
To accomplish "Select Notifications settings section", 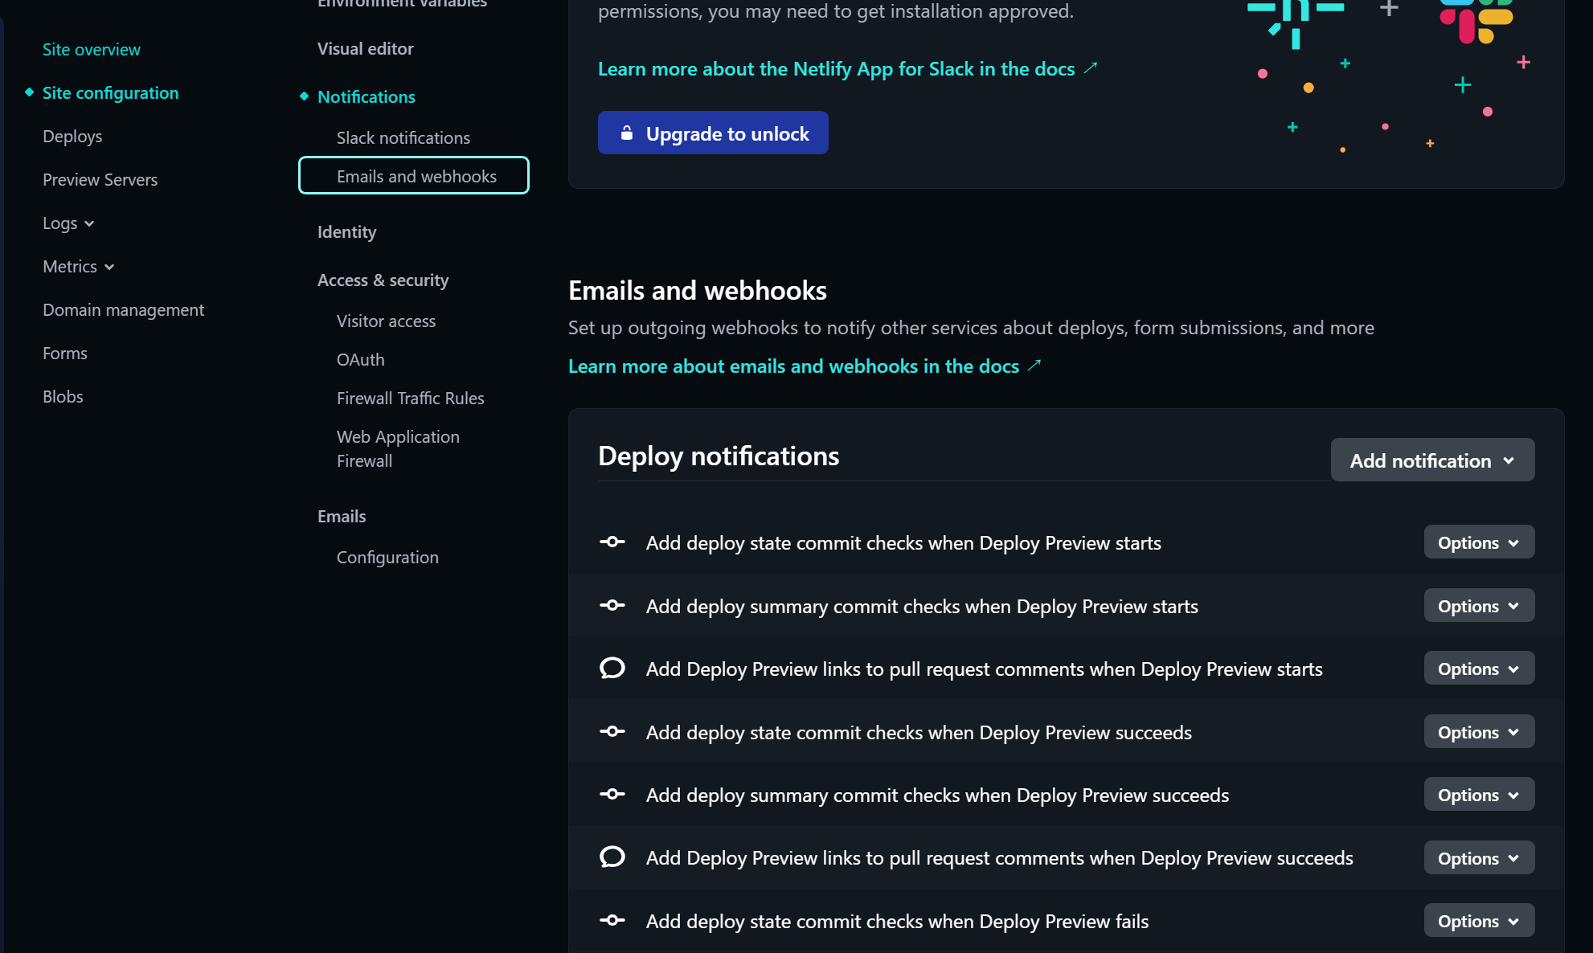I will coord(367,96).
